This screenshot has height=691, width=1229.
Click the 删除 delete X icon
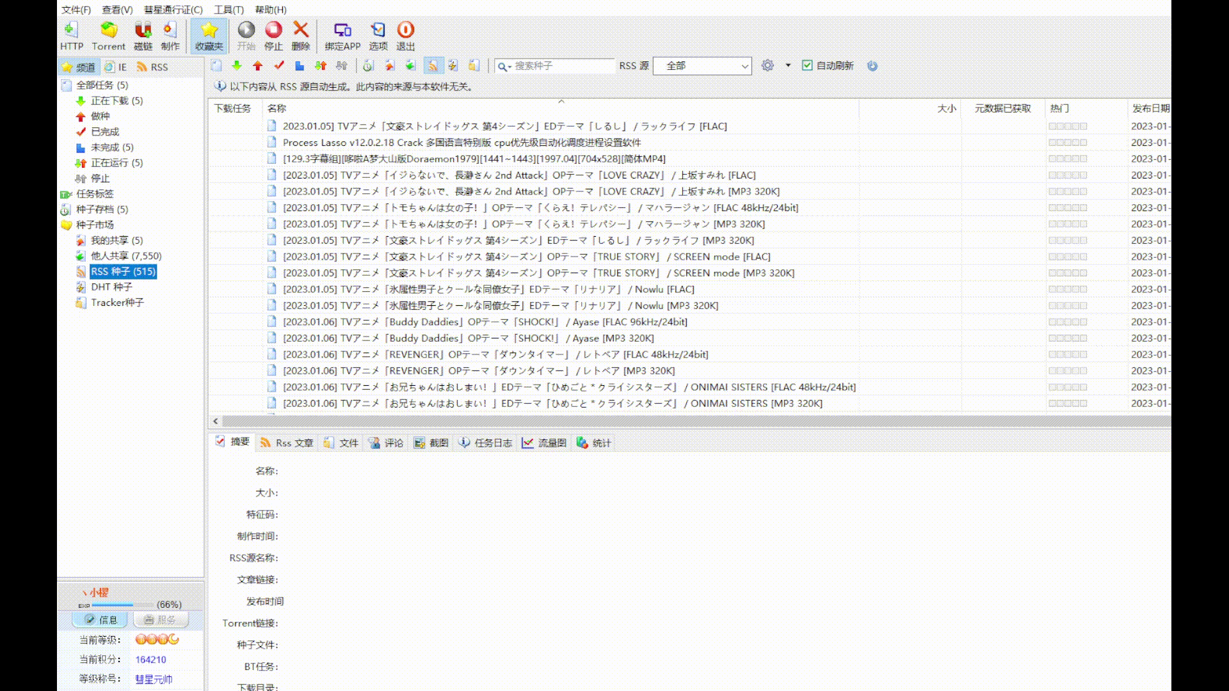[x=300, y=36]
